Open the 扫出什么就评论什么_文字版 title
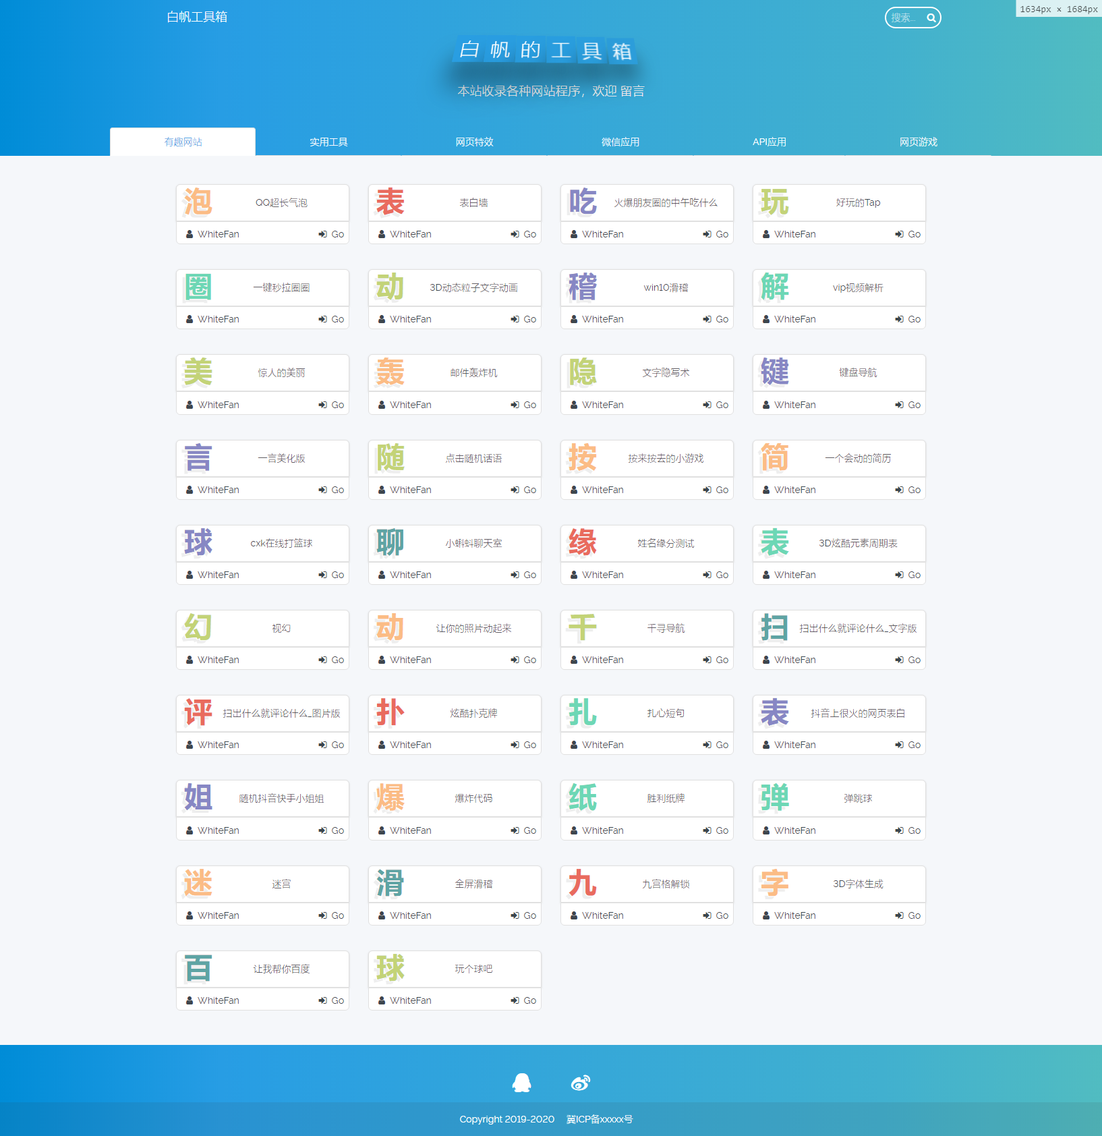 tap(858, 628)
